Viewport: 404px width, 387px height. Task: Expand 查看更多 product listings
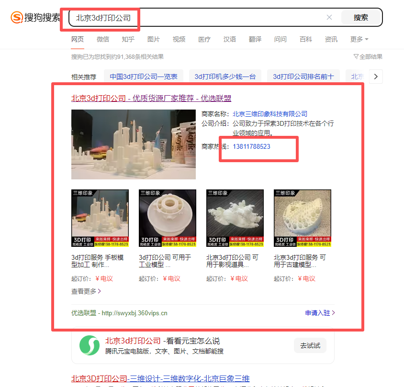pyautogui.click(x=86, y=291)
